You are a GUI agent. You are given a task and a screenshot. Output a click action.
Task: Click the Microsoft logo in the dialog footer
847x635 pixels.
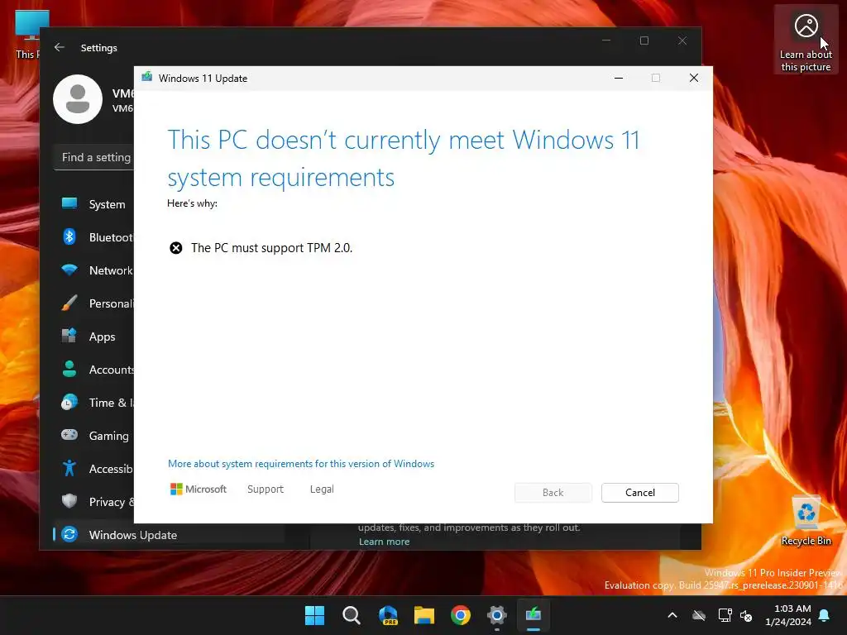(199, 489)
